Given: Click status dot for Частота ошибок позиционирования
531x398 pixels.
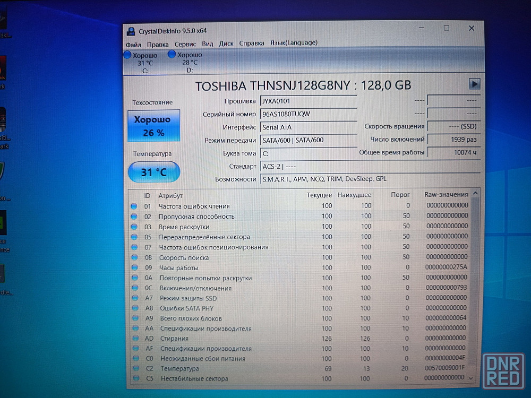Looking at the screenshot, I should point(134,247).
